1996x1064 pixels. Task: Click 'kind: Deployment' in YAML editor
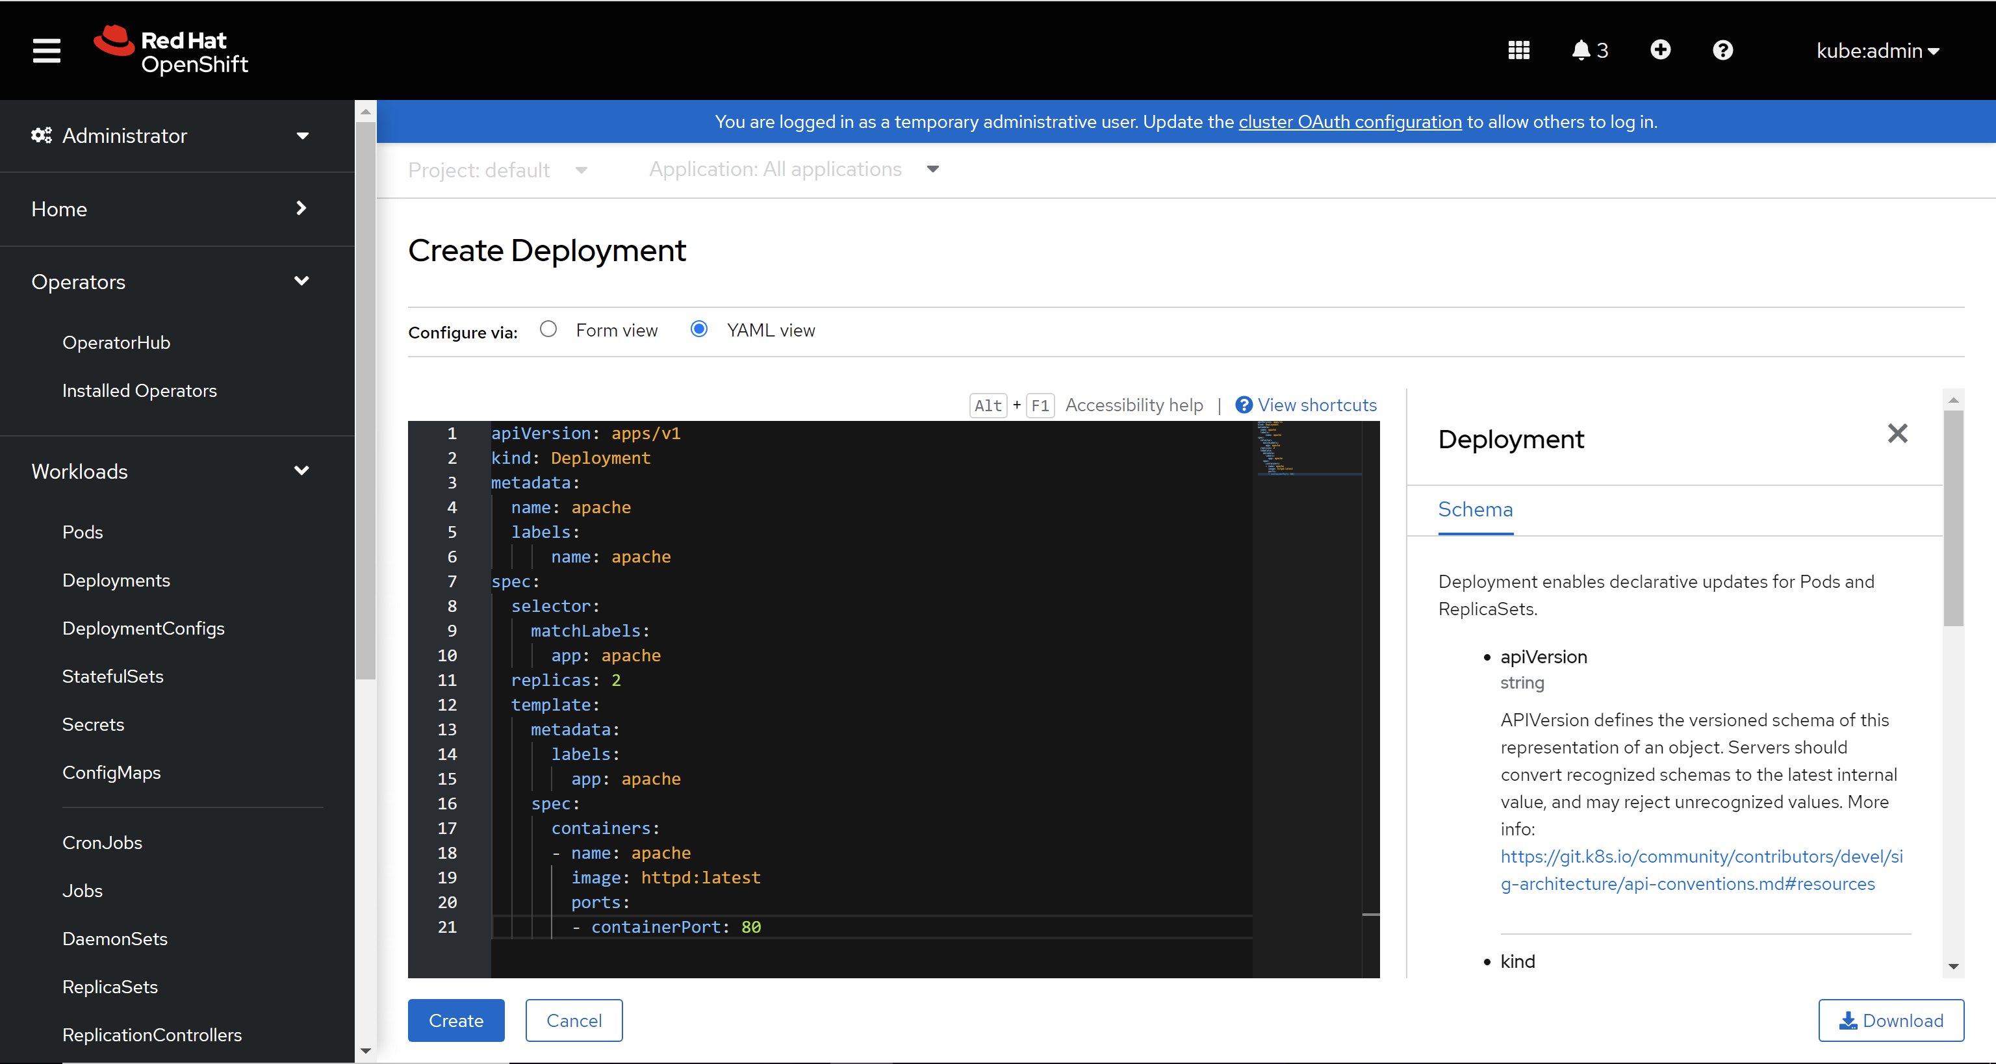tap(570, 458)
